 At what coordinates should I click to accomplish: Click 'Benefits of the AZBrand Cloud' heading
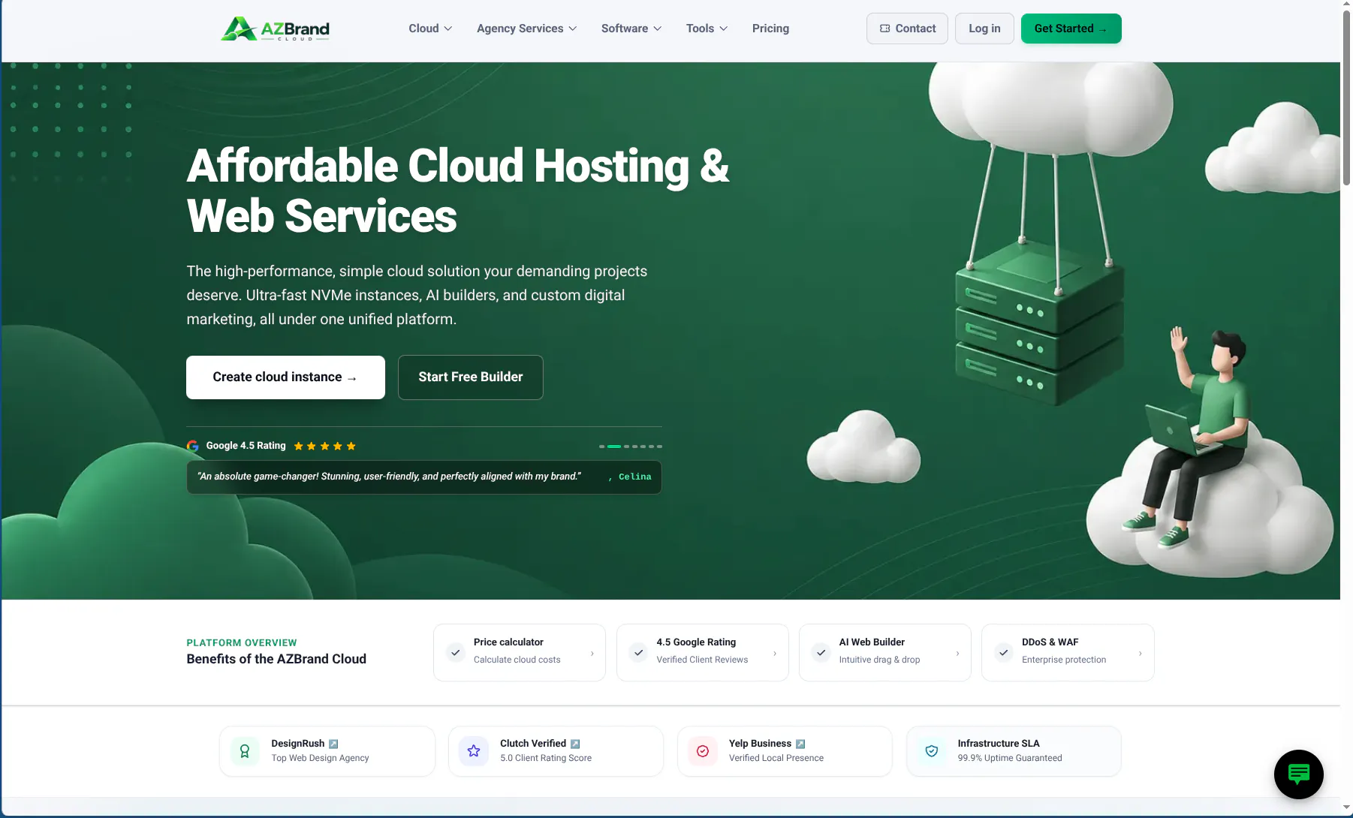[x=276, y=659]
